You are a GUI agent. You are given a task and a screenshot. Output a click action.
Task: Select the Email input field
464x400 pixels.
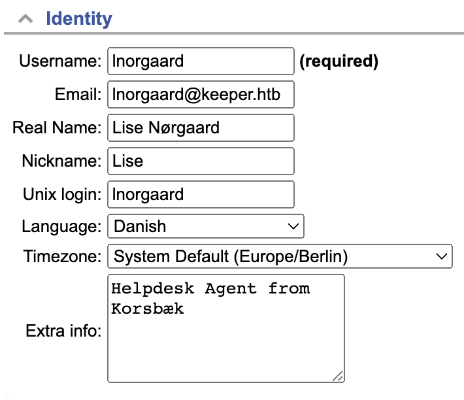pos(201,94)
